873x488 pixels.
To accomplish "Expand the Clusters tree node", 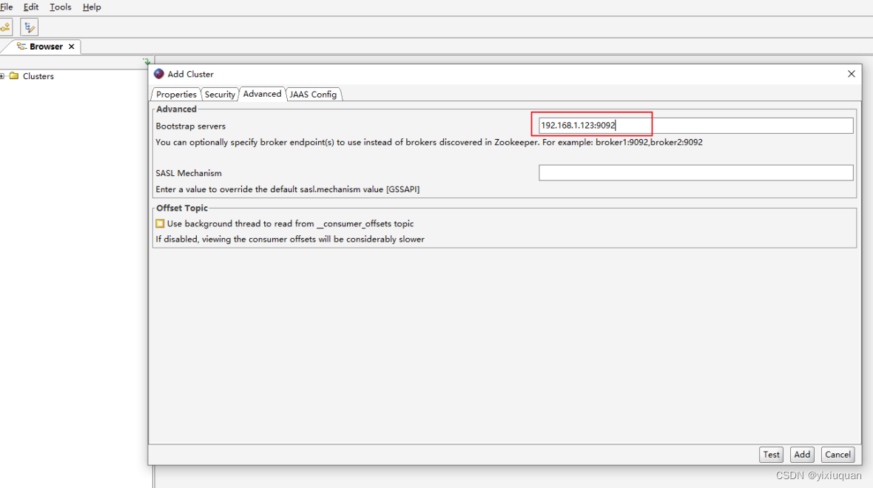I will click(2, 76).
